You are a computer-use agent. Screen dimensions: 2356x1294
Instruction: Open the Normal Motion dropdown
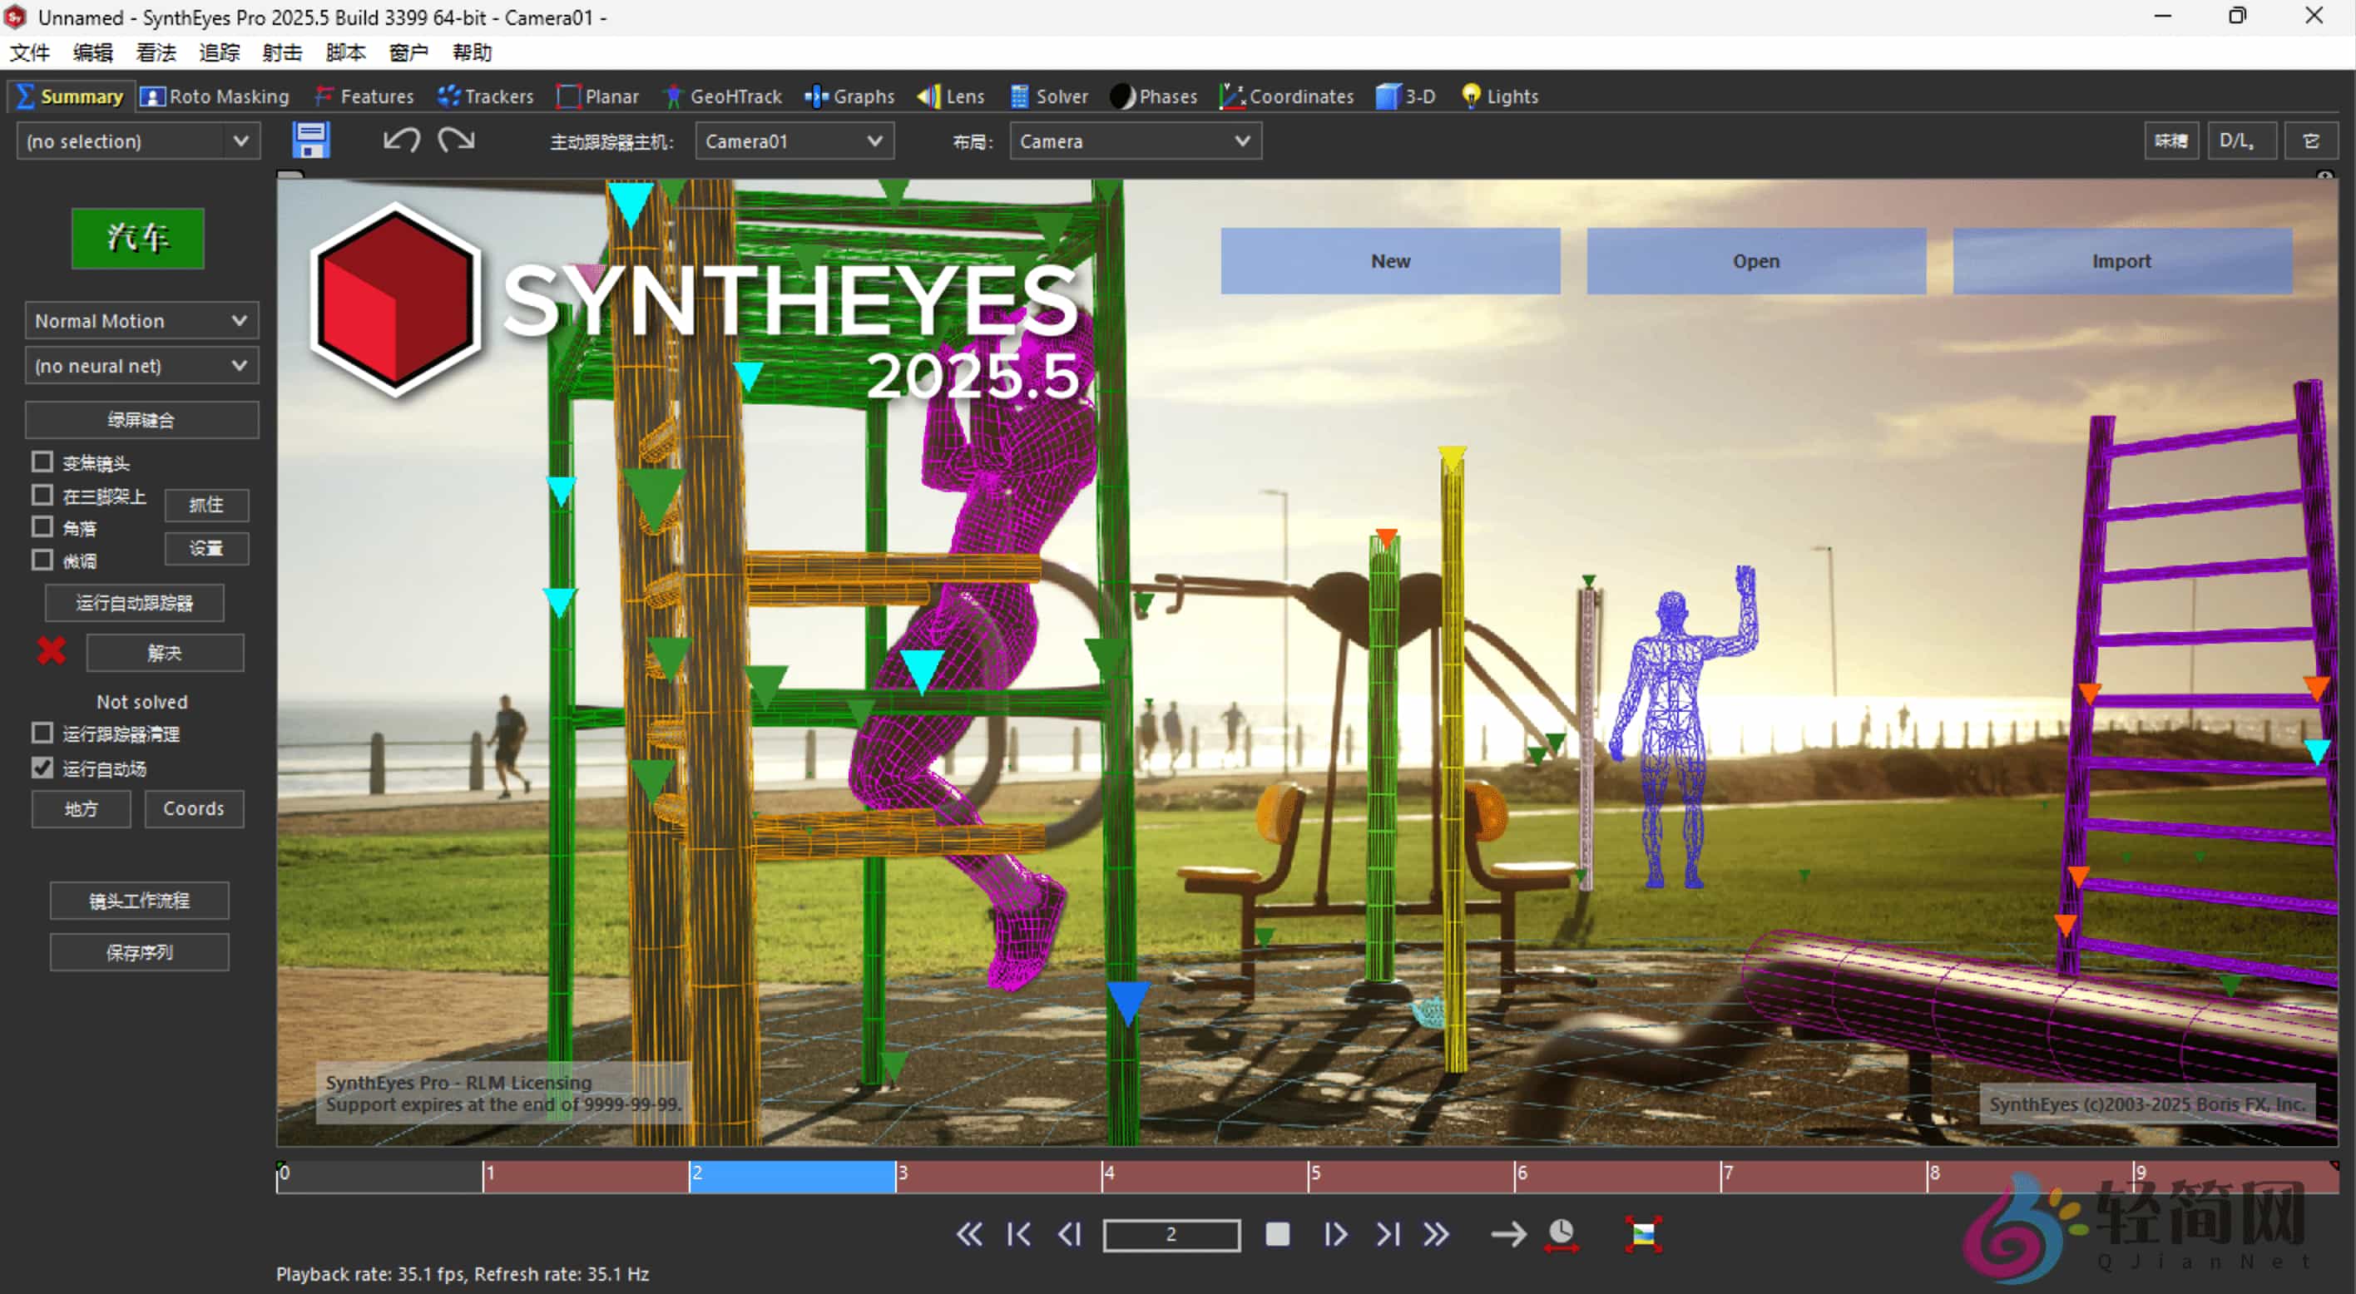141,321
